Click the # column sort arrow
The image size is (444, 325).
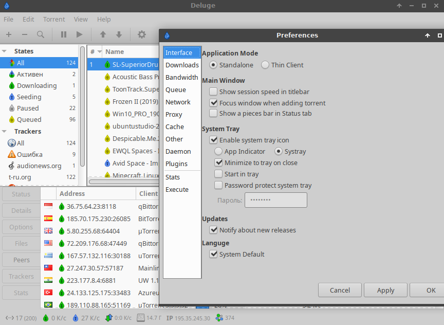tap(99, 52)
